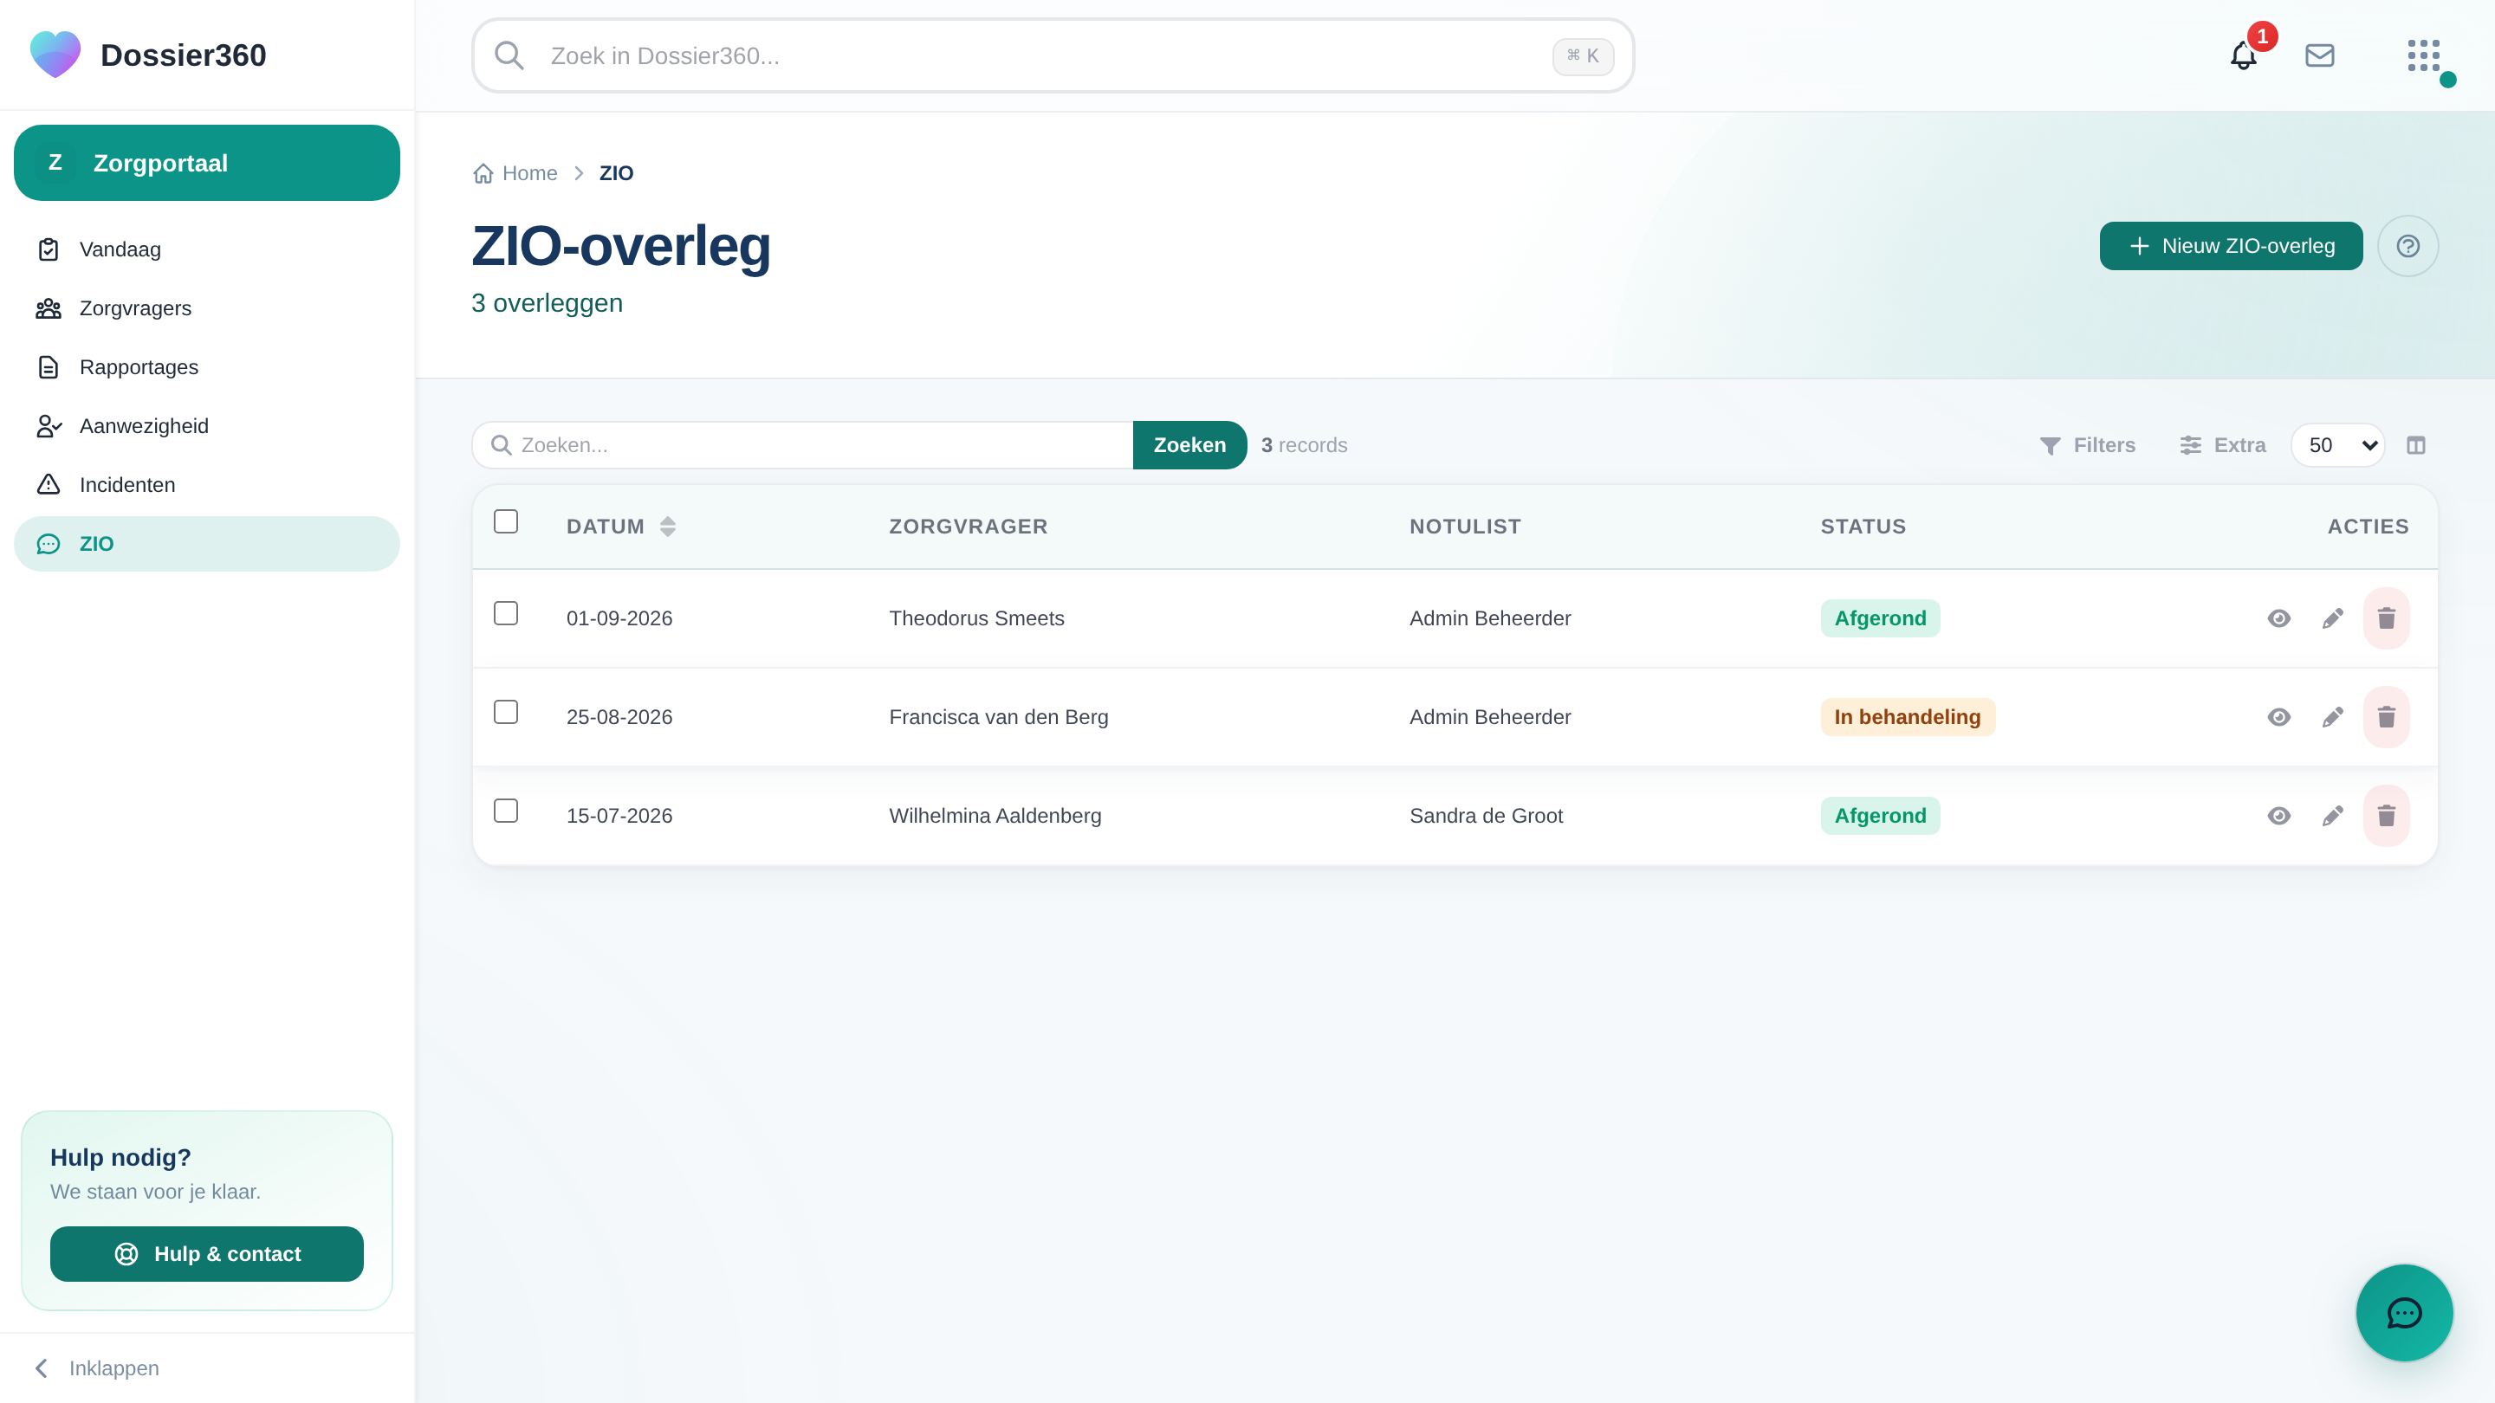
Task: Edit the Theodorus Smeets overleg
Action: pyautogui.click(x=2333, y=618)
